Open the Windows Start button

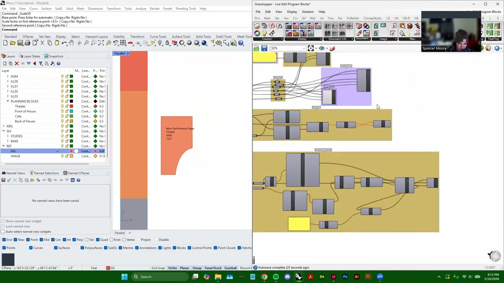point(124,277)
